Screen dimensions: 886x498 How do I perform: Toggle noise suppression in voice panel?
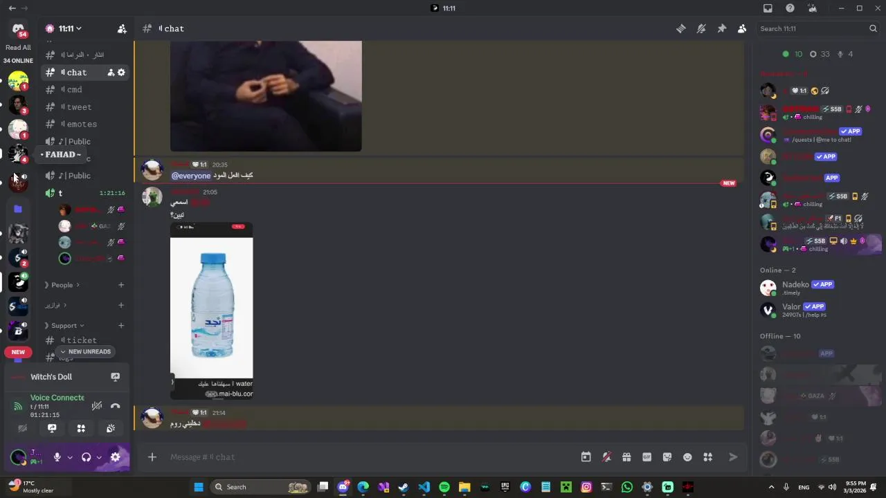(x=97, y=406)
